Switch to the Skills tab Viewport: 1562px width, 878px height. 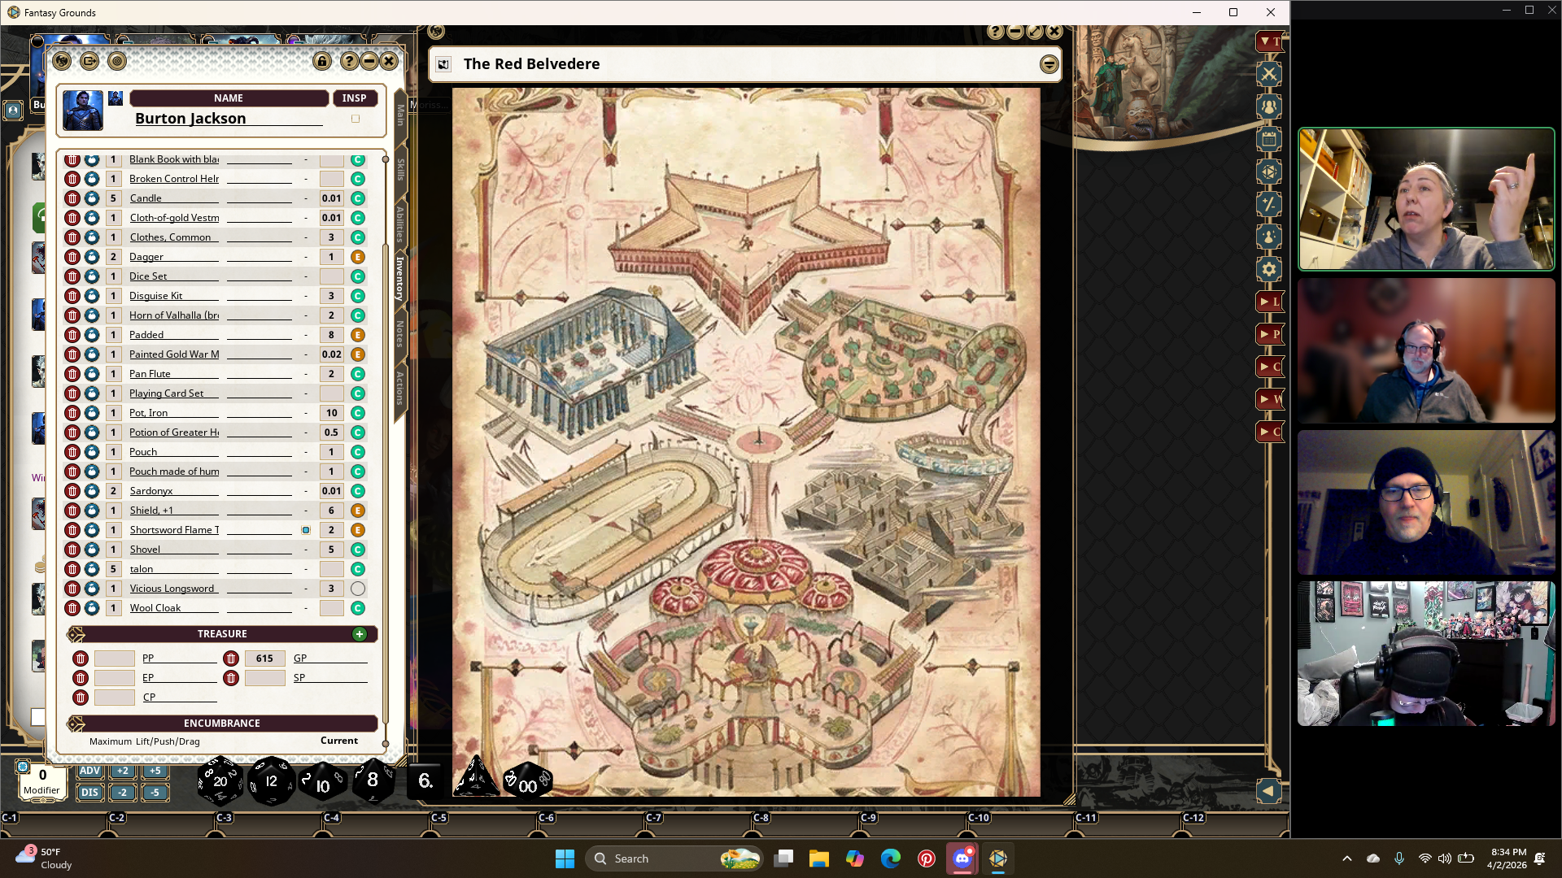pos(400,169)
